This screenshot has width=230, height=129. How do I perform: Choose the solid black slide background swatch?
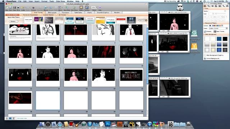coord(225,39)
